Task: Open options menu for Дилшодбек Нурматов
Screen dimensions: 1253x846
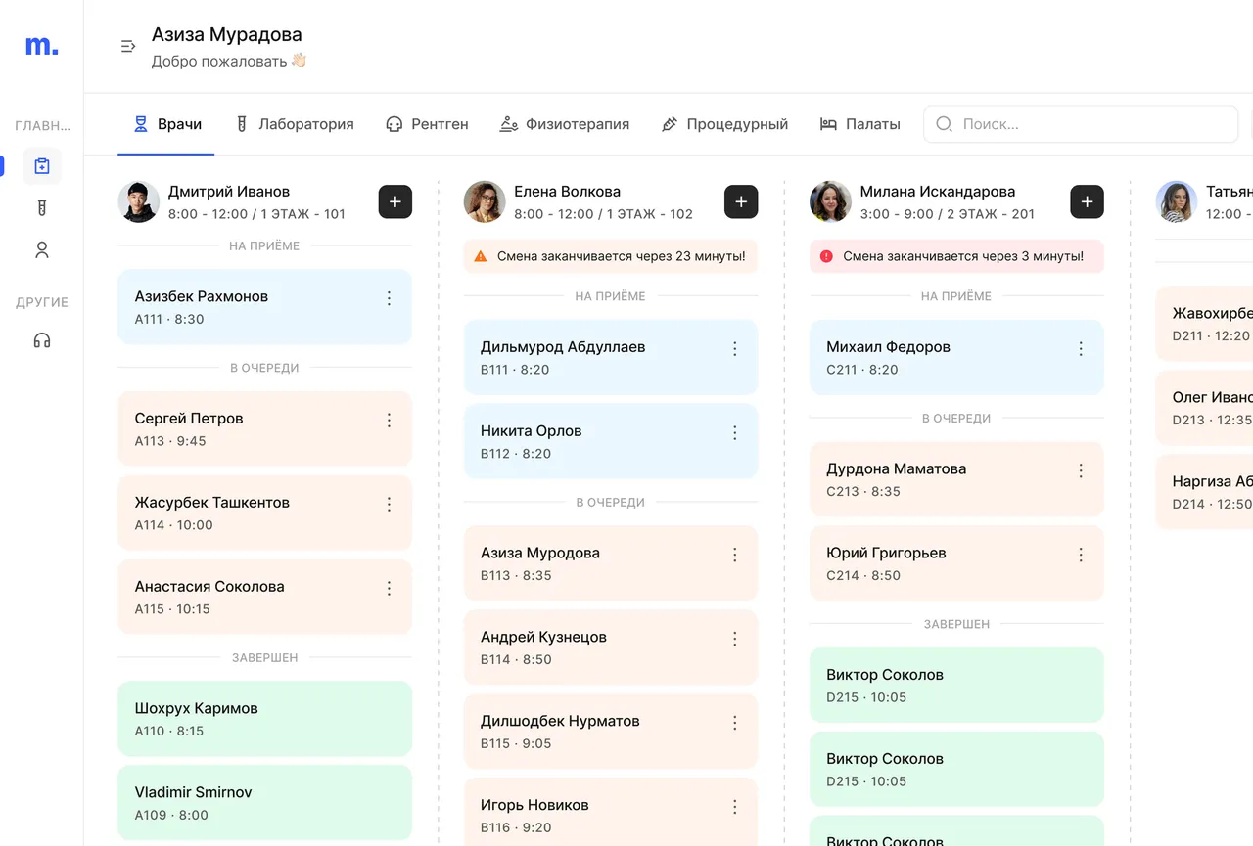Action: coord(735,723)
